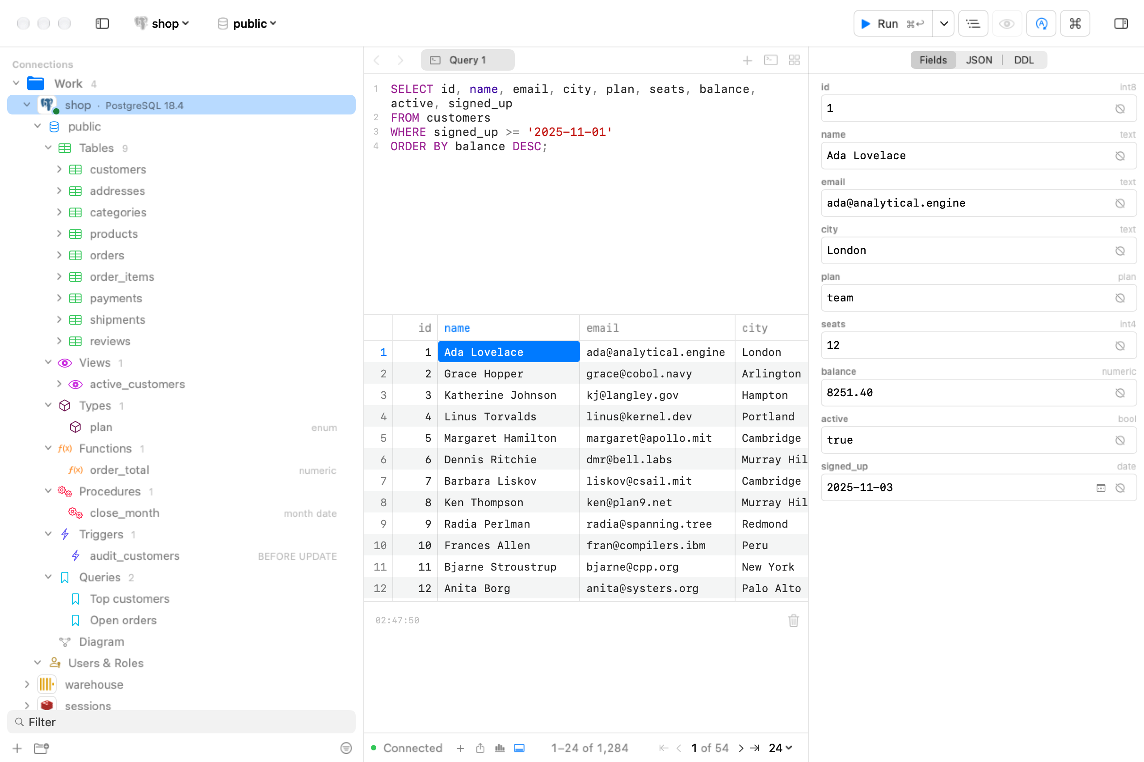Expand the warehouse connection
Image resolution: width=1144 pixels, height=762 pixels.
click(x=27, y=684)
